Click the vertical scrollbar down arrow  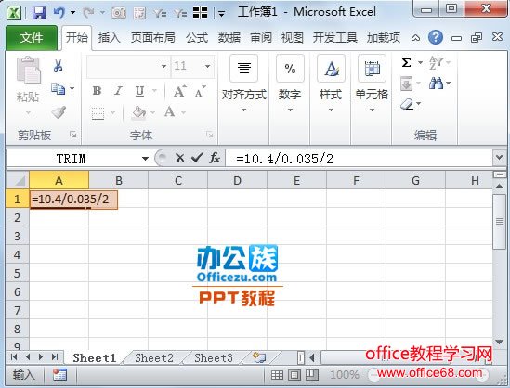[499, 342]
